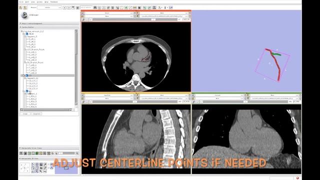The height and width of the screenshot is (180, 320).
Task: Open the Feedback menu
Action: click(x=54, y=2)
